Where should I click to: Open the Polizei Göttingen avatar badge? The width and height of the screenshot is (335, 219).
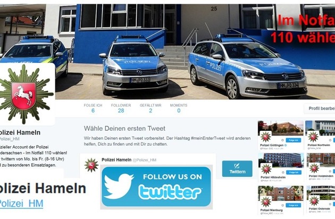(x=265, y=137)
